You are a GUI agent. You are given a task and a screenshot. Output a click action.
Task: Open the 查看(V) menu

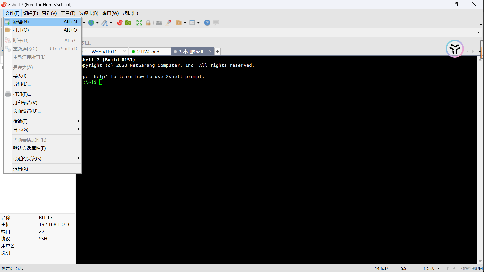(x=49, y=13)
